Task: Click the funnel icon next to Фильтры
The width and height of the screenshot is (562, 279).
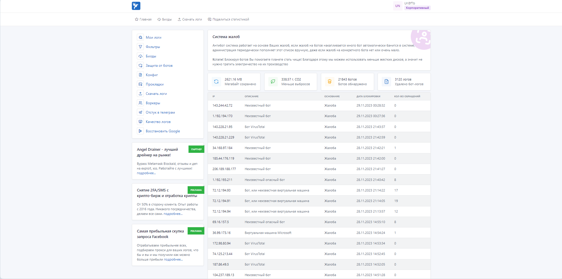Action: coord(140,47)
